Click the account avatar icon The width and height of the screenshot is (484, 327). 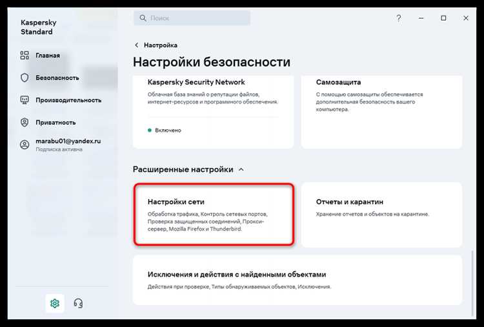click(25, 145)
